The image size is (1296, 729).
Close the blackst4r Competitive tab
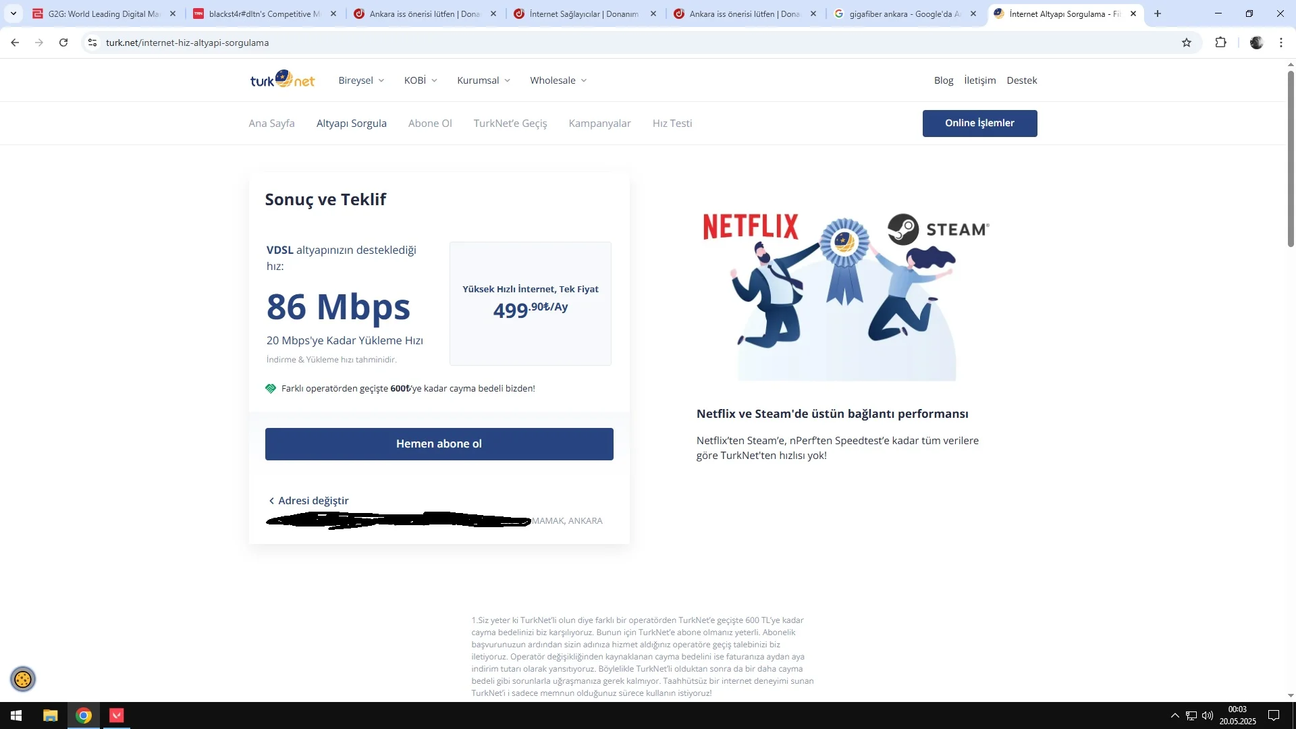(x=333, y=13)
